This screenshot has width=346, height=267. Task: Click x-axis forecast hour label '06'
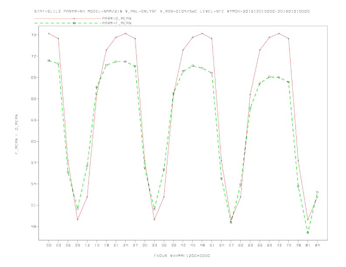[68, 245]
